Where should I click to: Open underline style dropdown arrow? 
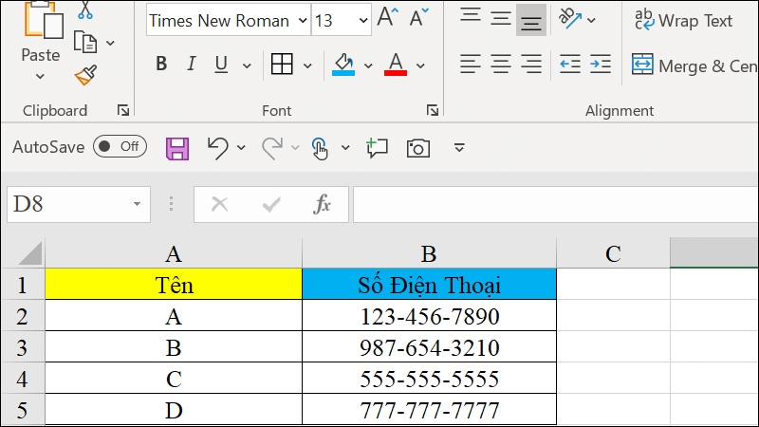coord(247,65)
